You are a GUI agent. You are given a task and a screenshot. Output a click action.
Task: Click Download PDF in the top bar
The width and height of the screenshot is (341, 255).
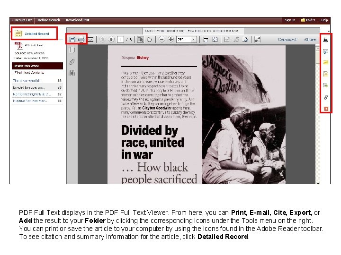[x=78, y=20]
